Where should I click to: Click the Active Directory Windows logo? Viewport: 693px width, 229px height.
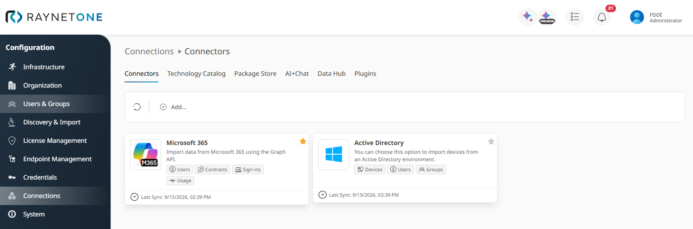coord(333,154)
